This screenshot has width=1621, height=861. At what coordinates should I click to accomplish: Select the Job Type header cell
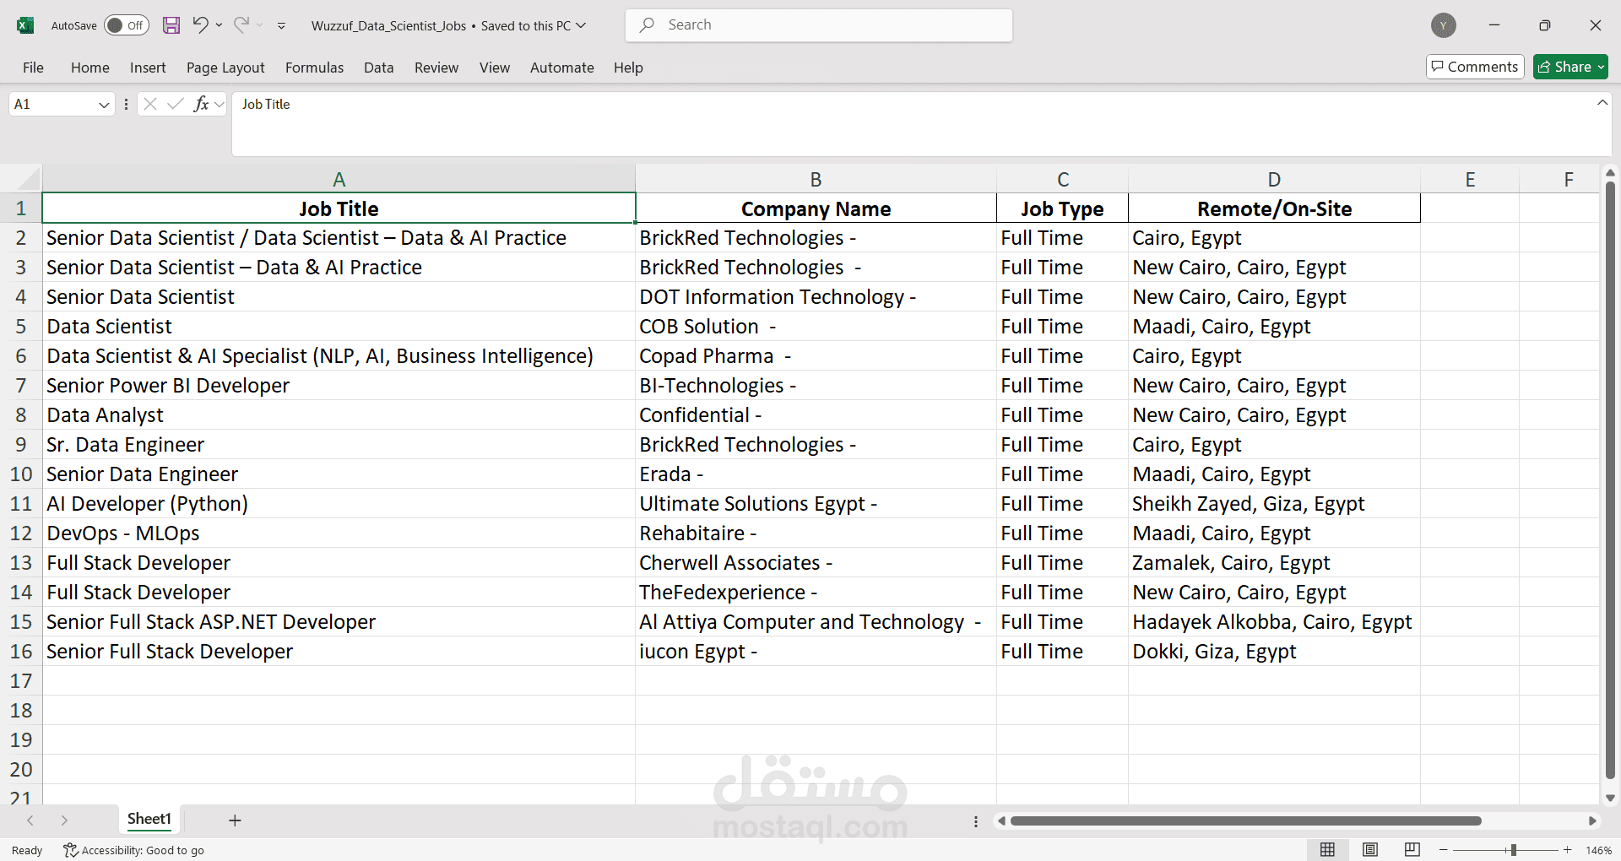pyautogui.click(x=1062, y=208)
